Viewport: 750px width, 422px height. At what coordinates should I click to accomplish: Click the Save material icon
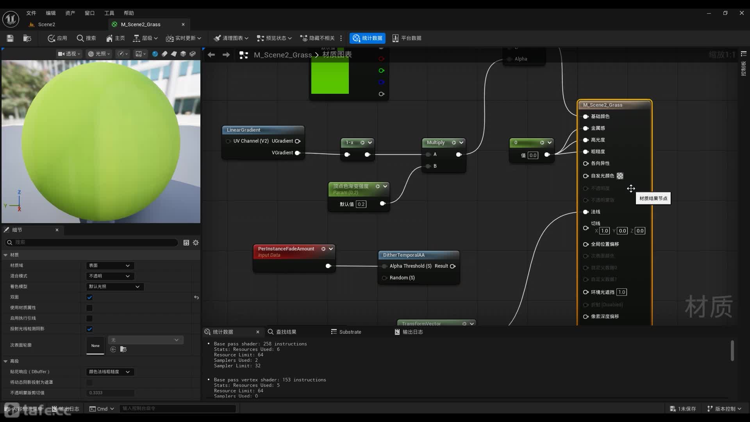point(10,38)
